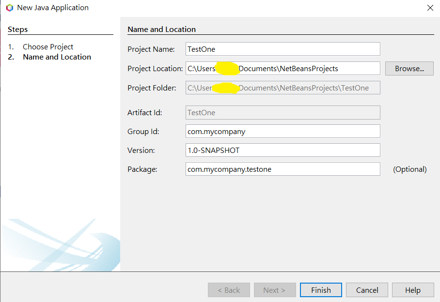The image size is (440, 302).
Task: Click the Group Id label
Action: pos(143,131)
